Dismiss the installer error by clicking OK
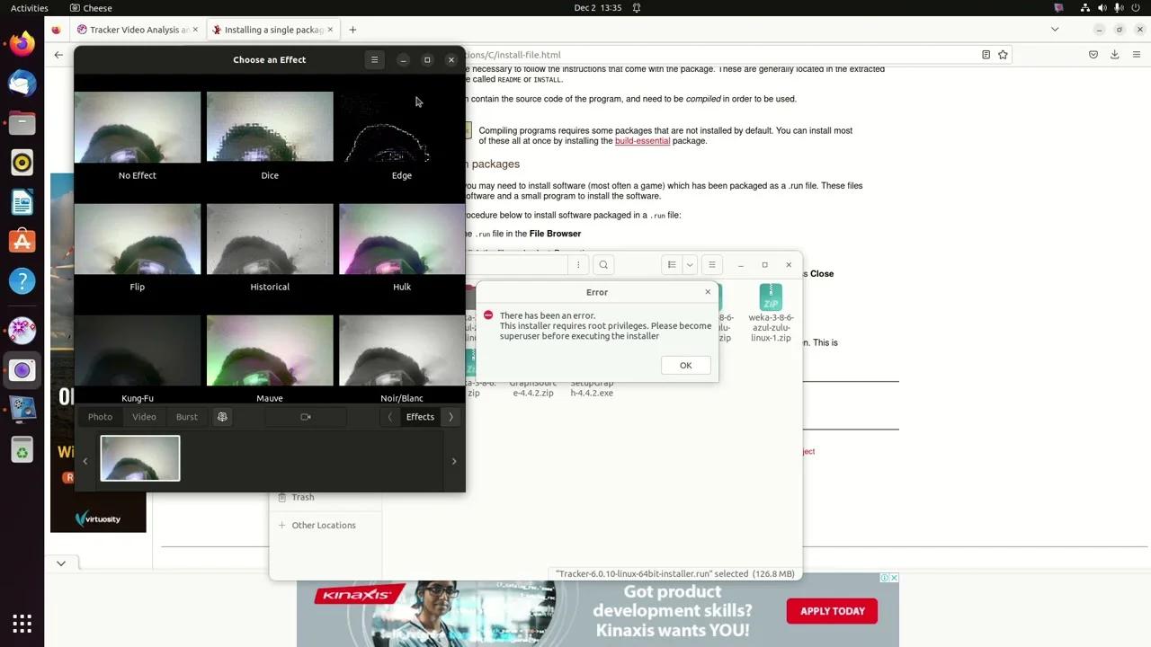The height and width of the screenshot is (647, 1151). (685, 365)
